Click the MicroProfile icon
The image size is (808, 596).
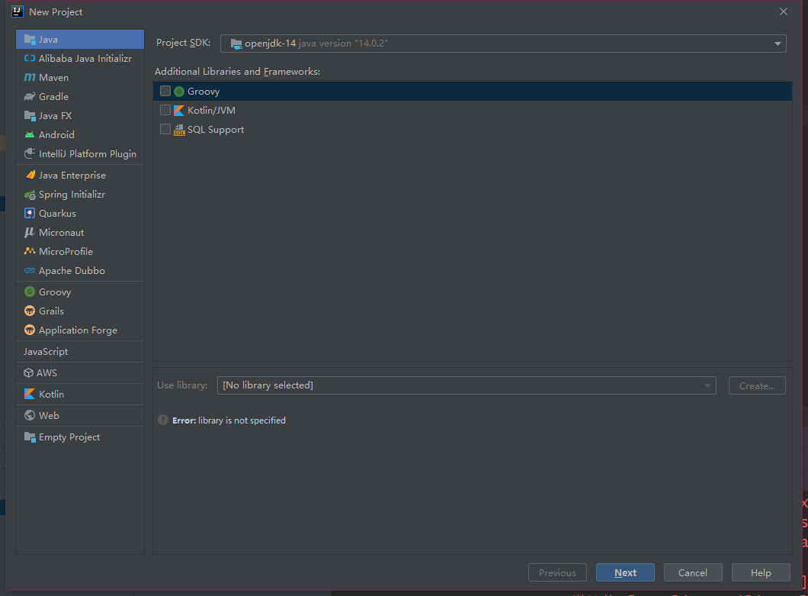tap(30, 251)
